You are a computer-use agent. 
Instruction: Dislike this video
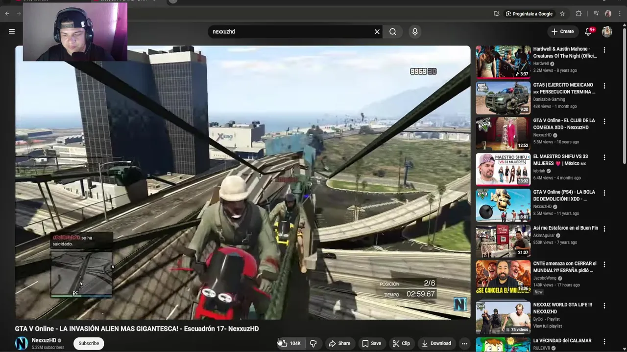[x=313, y=343]
